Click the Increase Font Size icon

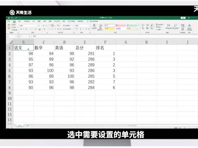pos(44,26)
